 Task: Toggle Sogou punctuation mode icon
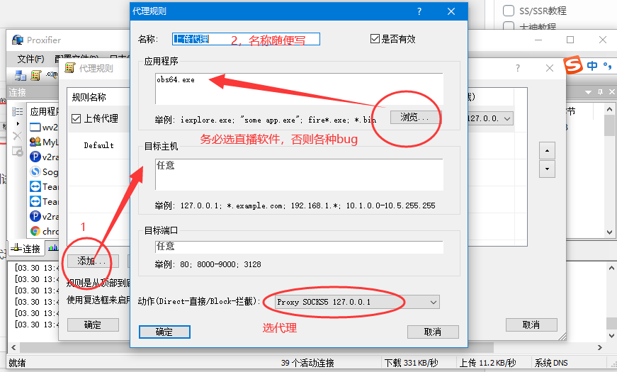pos(608,66)
